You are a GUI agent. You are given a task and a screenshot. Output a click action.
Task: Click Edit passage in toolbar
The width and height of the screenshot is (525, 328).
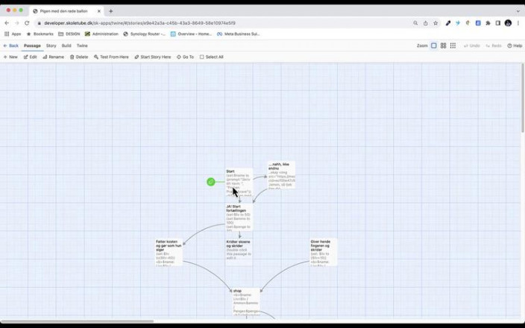point(30,57)
